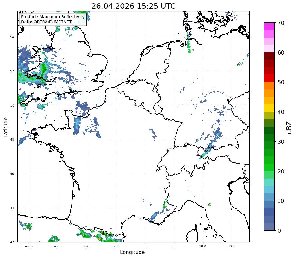This screenshot has height=258, width=295.
Task: Click the 12.5 longitude tick label
Action: (232, 246)
